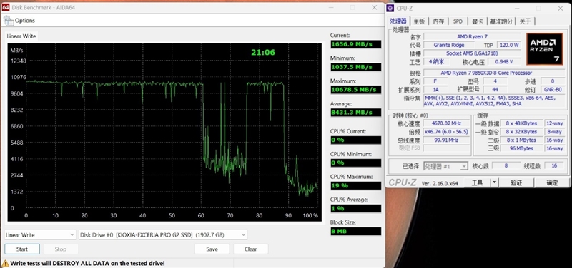Close the AIDA64 Disk Benchmark window

click(374, 7)
